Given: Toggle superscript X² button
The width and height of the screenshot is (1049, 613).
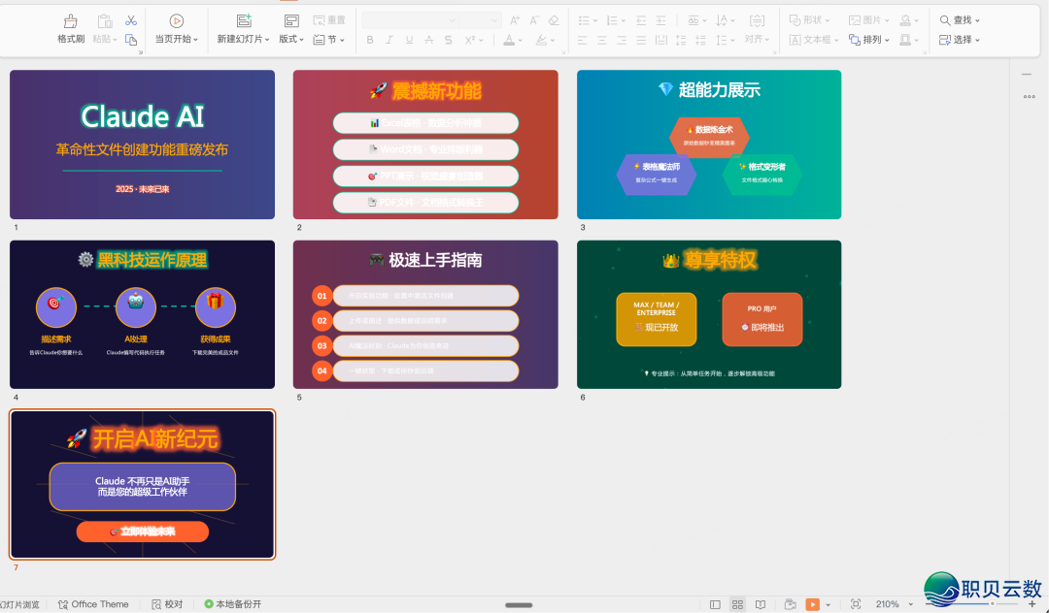Looking at the screenshot, I should coord(470,40).
